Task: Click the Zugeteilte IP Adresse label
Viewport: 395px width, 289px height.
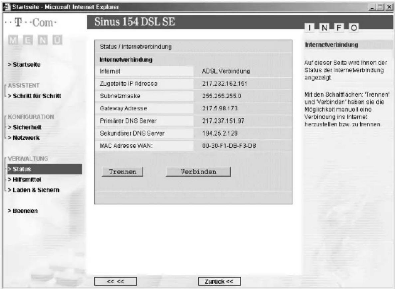Action: click(128, 84)
